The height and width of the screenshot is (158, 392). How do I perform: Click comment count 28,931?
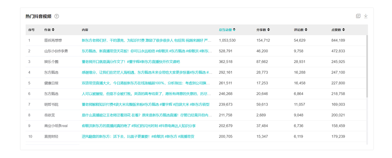pos(300,62)
